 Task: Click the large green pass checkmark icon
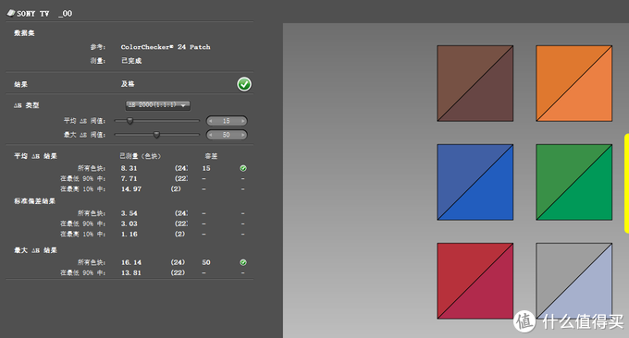click(244, 84)
